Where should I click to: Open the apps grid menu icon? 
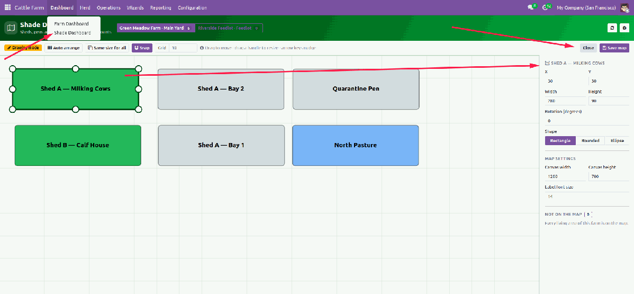[x=8, y=8]
